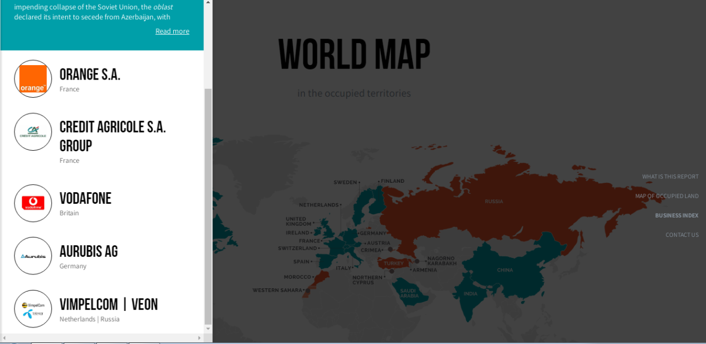Click the Austria map label
This screenshot has height=344, width=706.
(x=378, y=244)
